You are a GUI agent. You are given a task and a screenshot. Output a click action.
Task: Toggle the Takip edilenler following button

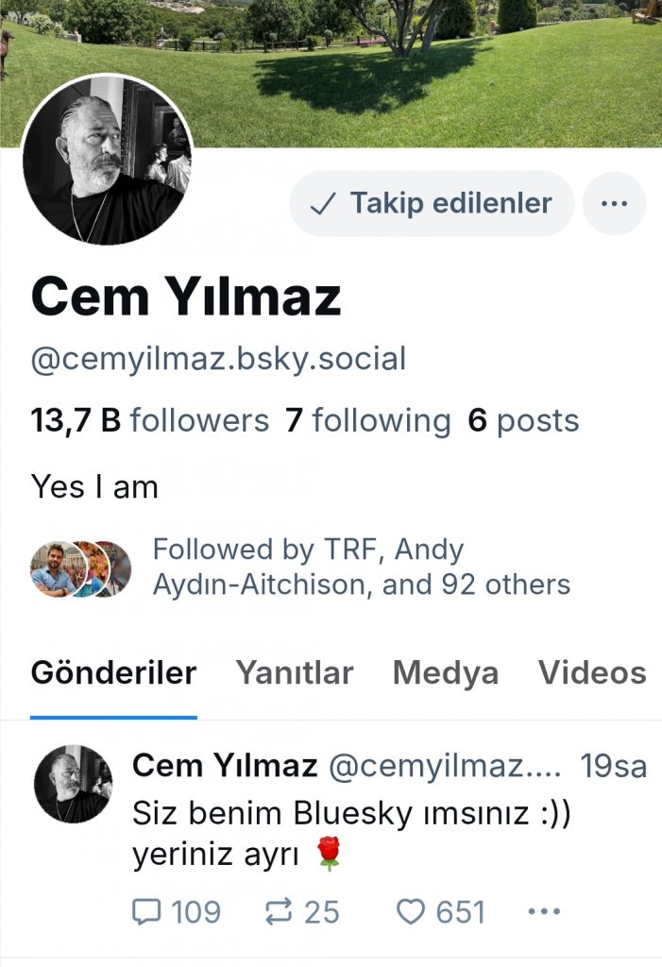[x=432, y=204]
